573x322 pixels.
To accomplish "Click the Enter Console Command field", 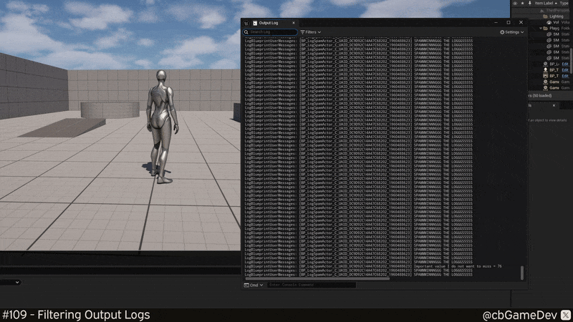I will point(312,285).
